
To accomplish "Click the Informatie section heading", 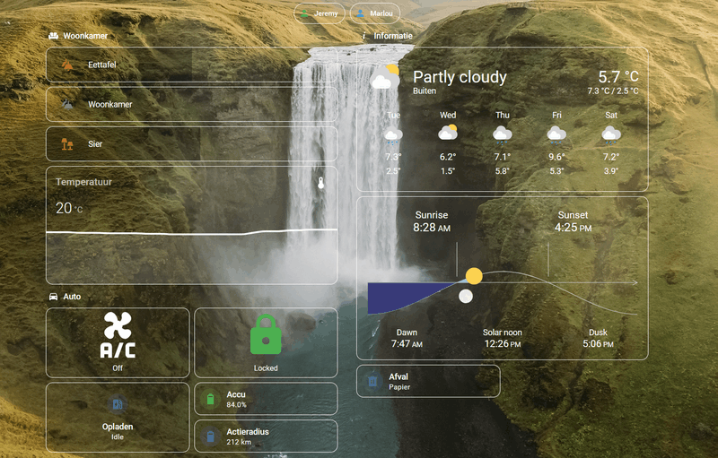I will (x=393, y=36).
